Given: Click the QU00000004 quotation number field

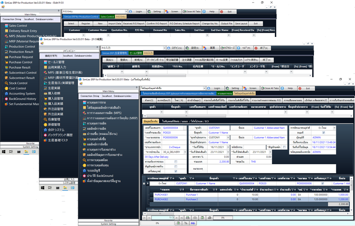Looking at the screenshot, I should 173,128.
